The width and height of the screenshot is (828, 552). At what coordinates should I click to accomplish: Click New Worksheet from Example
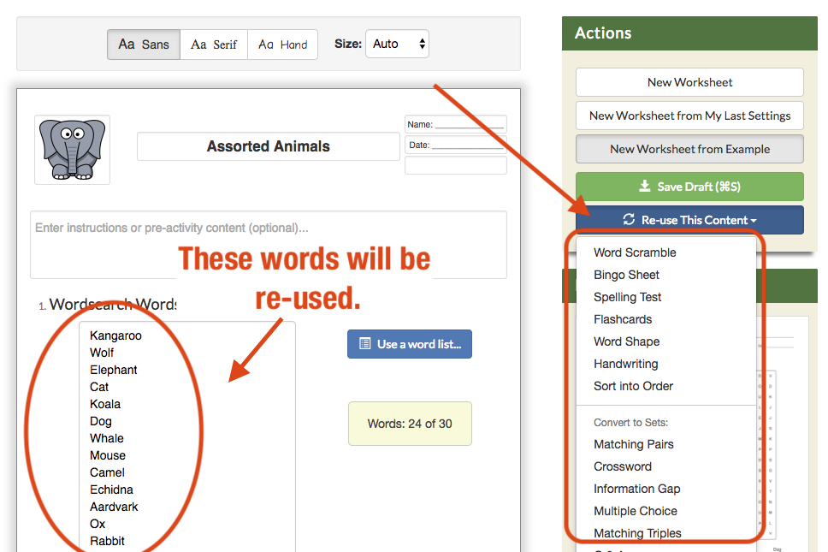pyautogui.click(x=689, y=149)
